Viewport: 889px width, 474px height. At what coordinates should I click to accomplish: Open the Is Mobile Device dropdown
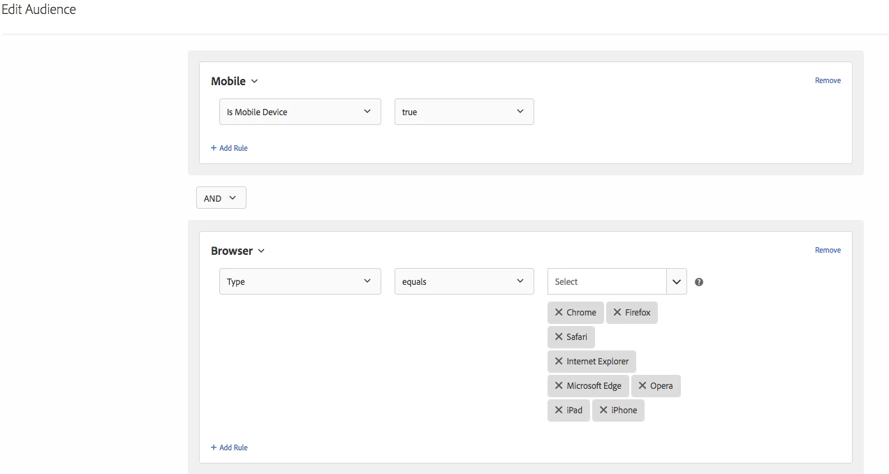(x=300, y=112)
